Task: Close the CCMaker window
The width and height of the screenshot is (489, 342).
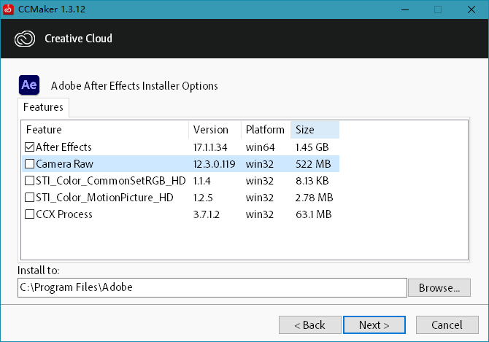Action: click(471, 9)
